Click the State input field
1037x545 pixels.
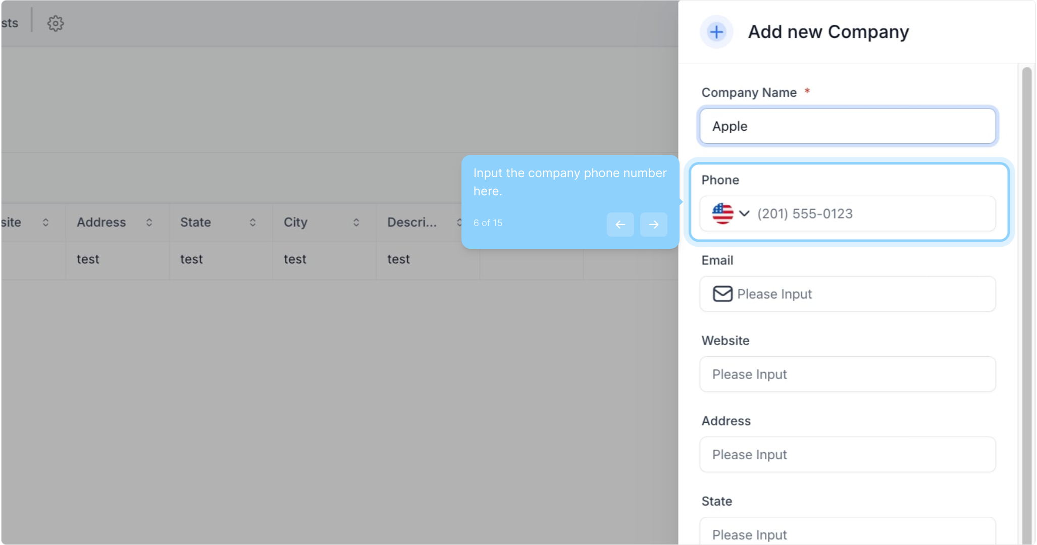tap(847, 533)
